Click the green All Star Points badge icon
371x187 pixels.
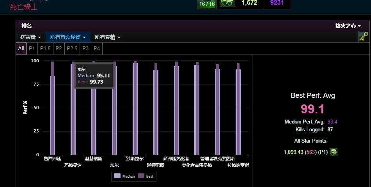(334, 152)
